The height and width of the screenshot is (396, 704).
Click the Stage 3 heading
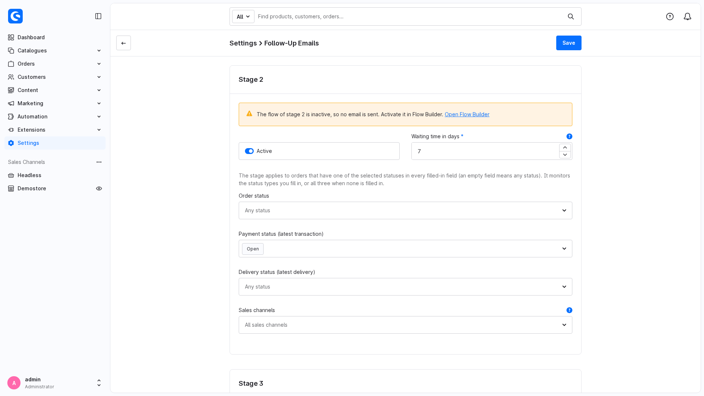251,384
